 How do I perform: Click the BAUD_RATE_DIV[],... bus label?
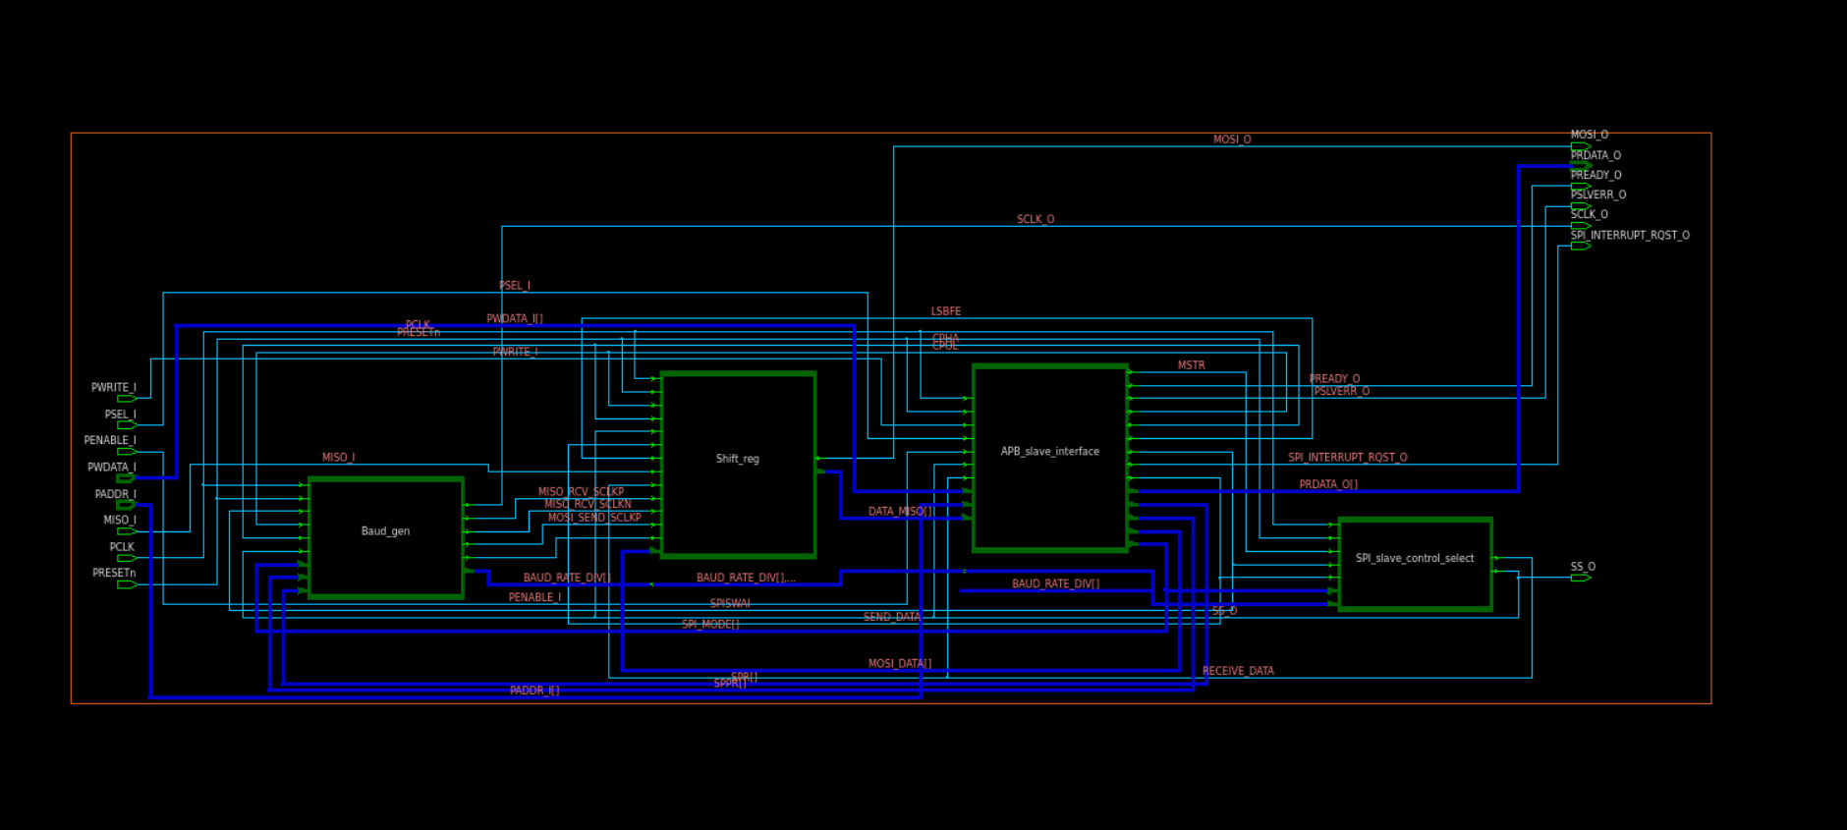pyautogui.click(x=746, y=578)
